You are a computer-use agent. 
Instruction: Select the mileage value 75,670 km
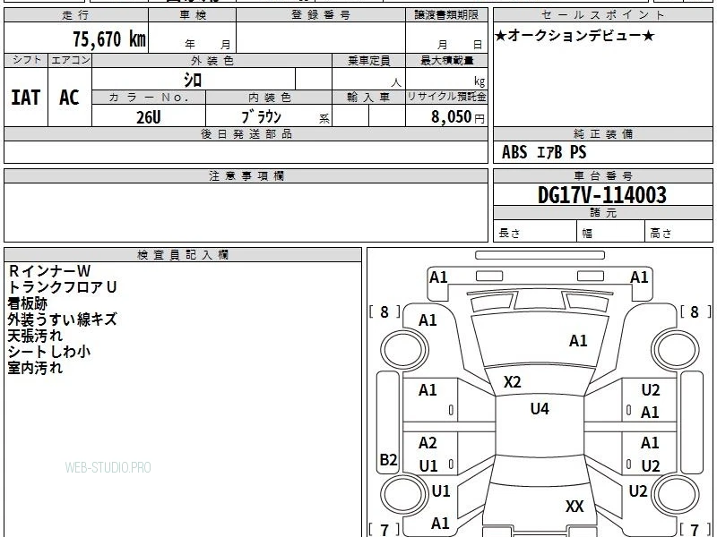pyautogui.click(x=109, y=38)
